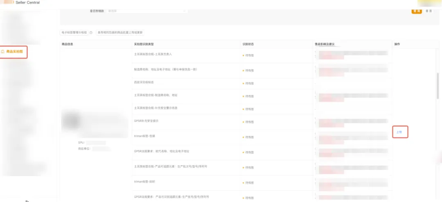
Task: Click 待传图 status for triman标签-包装 row
Action: 248,137
